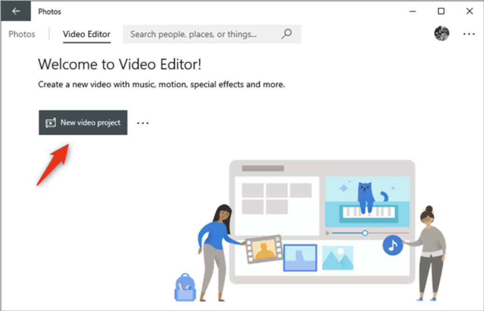The image size is (484, 311).
Task: Click the film icon inside New video project
Action: pos(50,123)
